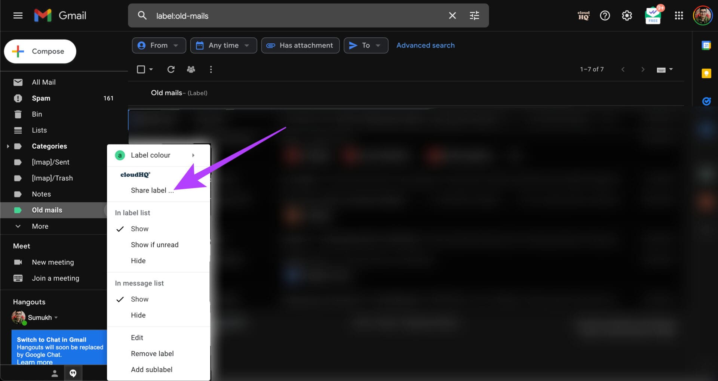Open Google Calendar side panel icon

(706, 46)
